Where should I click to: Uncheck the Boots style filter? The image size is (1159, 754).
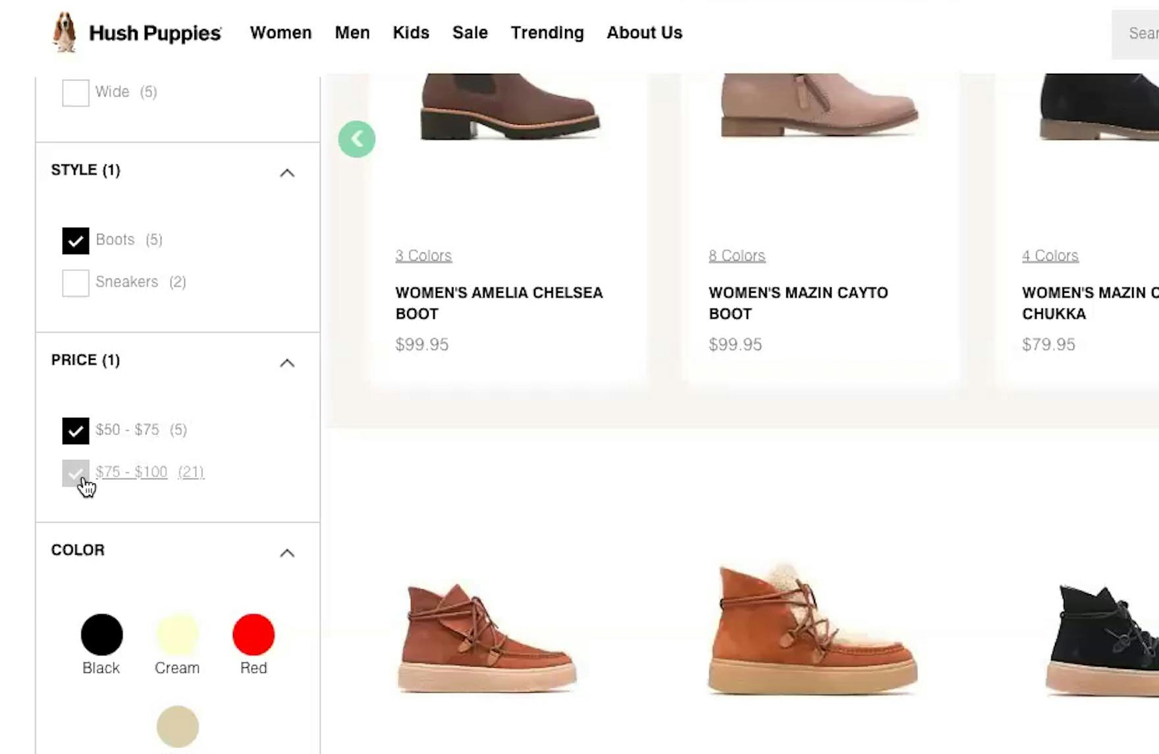[x=76, y=241]
